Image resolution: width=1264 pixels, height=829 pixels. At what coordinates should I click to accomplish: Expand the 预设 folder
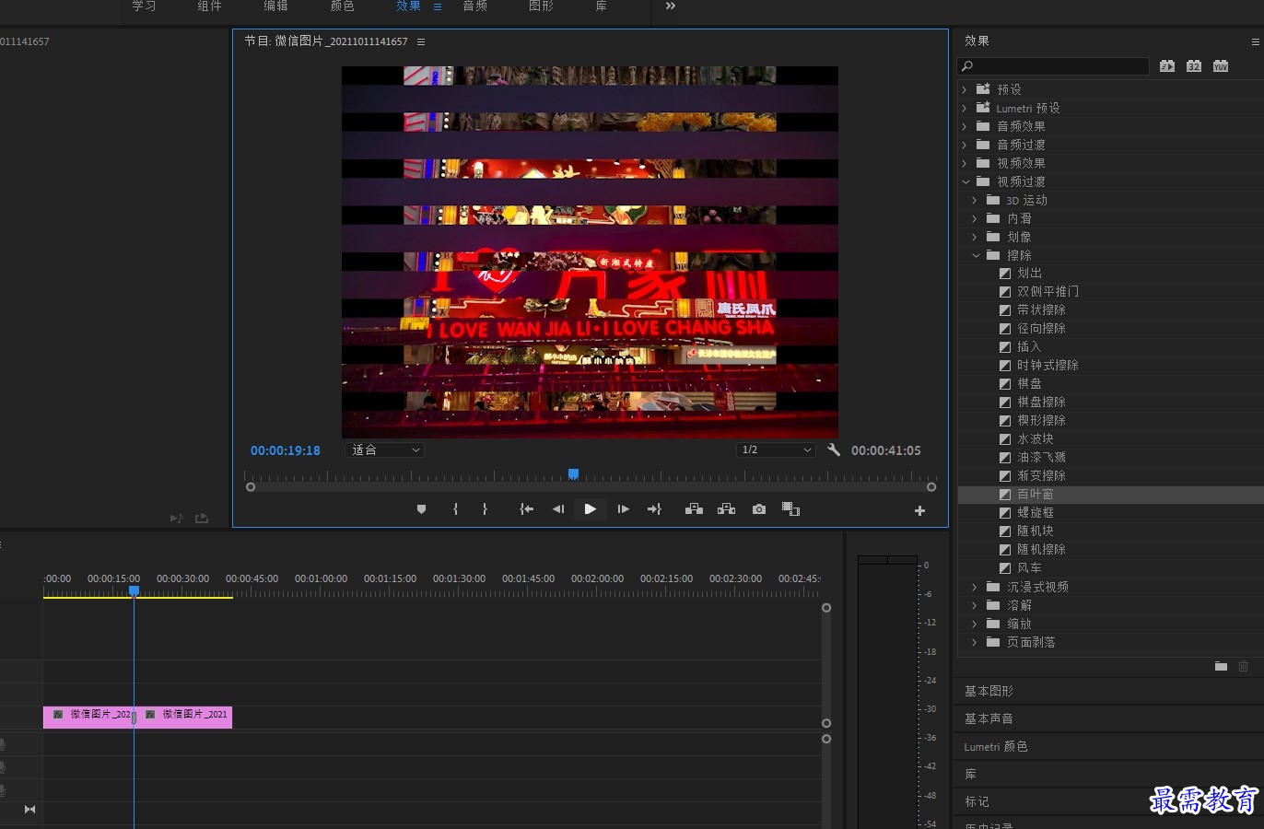click(965, 89)
